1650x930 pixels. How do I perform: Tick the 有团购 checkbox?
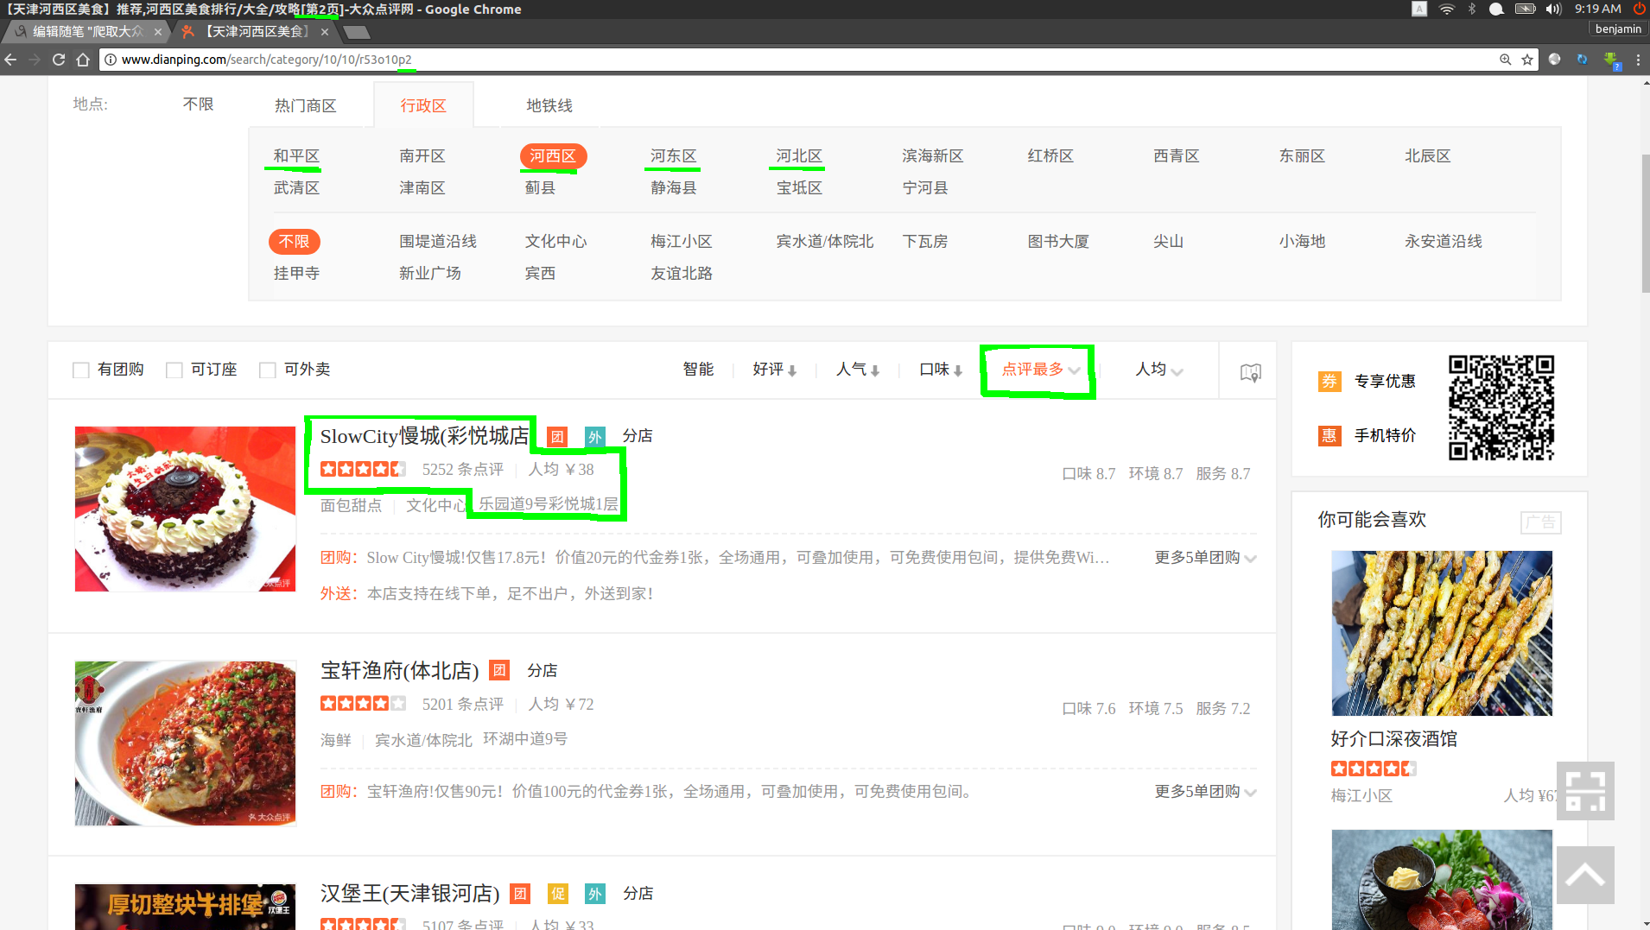pyautogui.click(x=81, y=370)
